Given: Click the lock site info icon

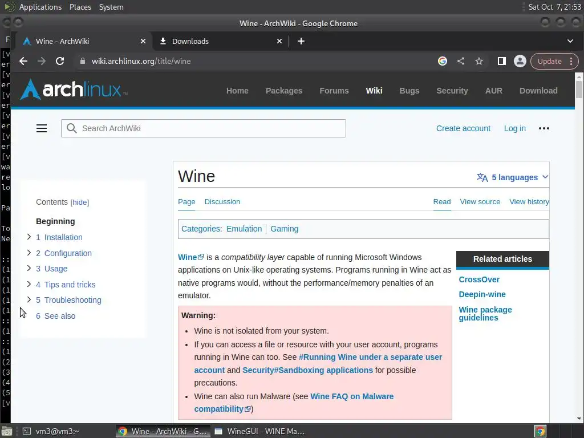Looking at the screenshot, I should 83,61.
